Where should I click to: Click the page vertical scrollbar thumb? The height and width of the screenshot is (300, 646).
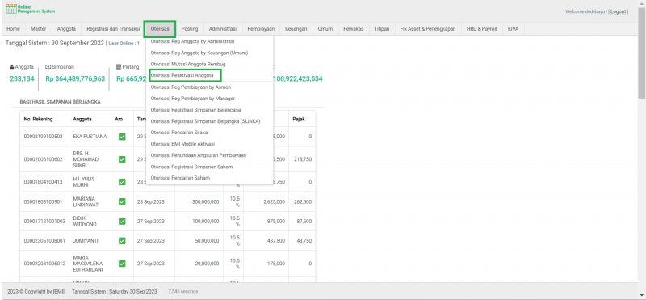click(642, 53)
